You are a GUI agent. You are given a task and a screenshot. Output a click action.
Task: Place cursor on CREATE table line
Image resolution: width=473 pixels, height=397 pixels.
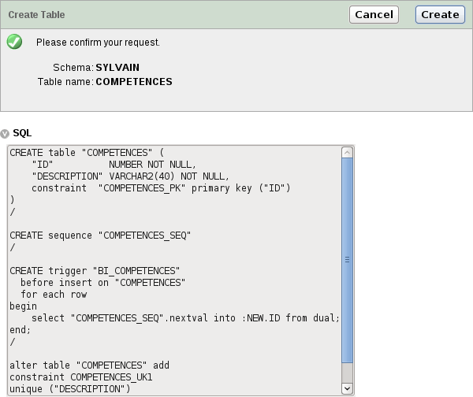87,153
